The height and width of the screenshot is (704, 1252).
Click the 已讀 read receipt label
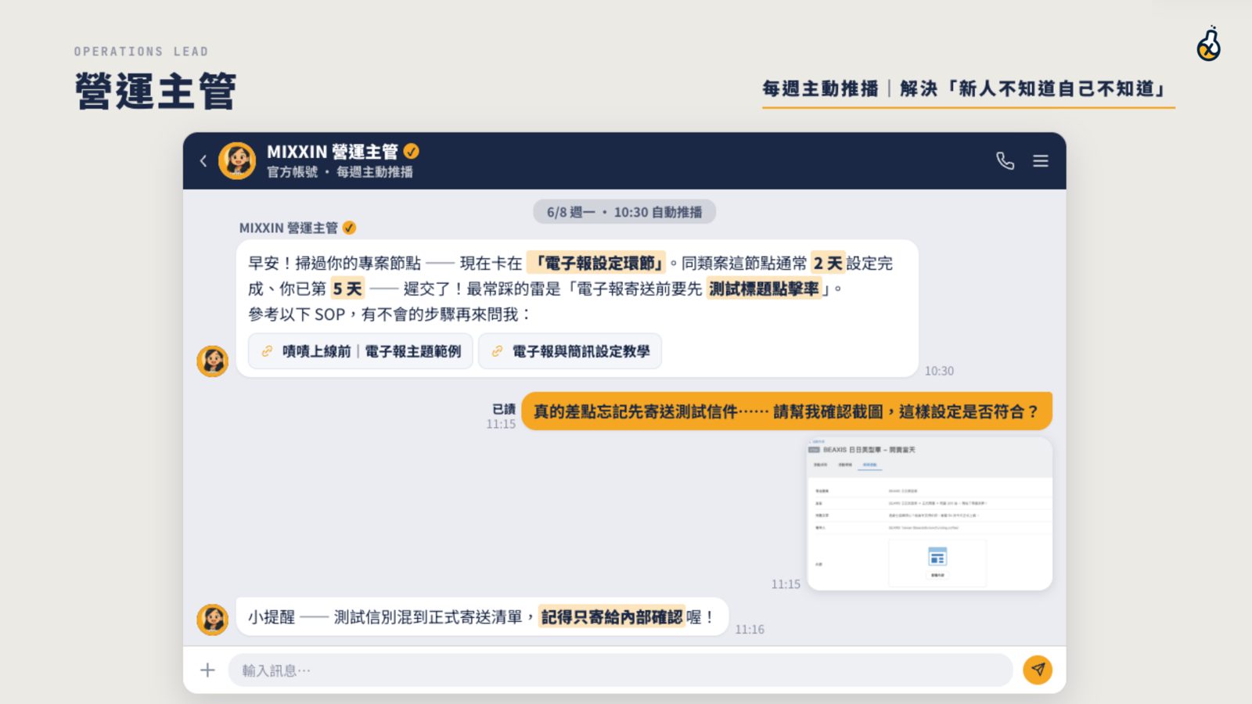tap(504, 409)
